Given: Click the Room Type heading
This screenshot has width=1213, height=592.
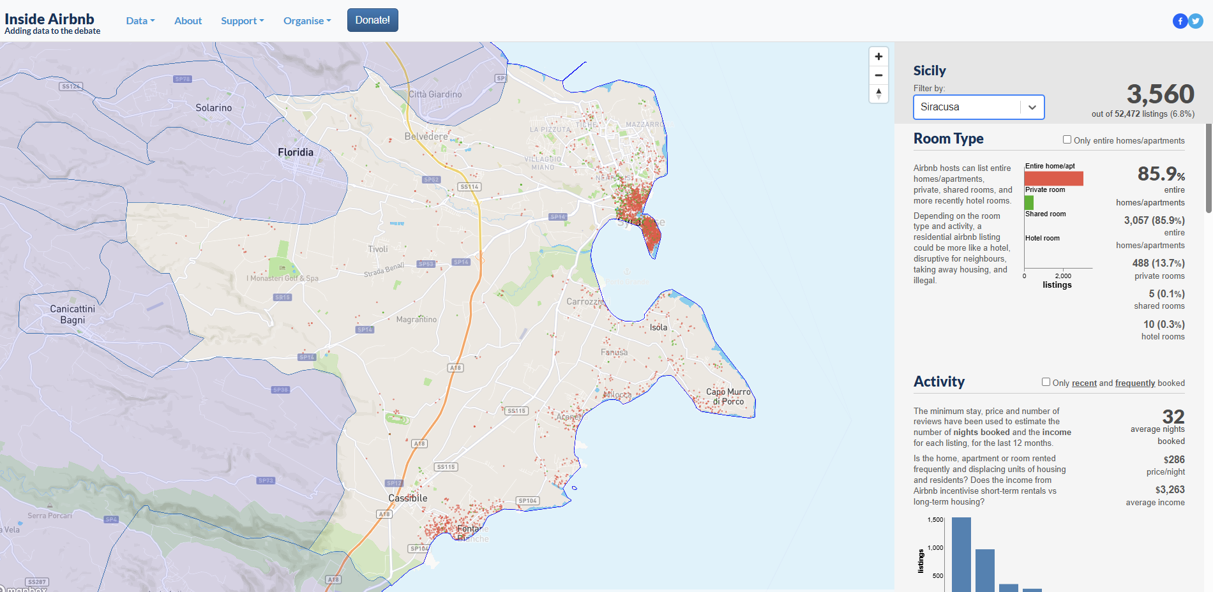Looking at the screenshot, I should click(x=948, y=139).
